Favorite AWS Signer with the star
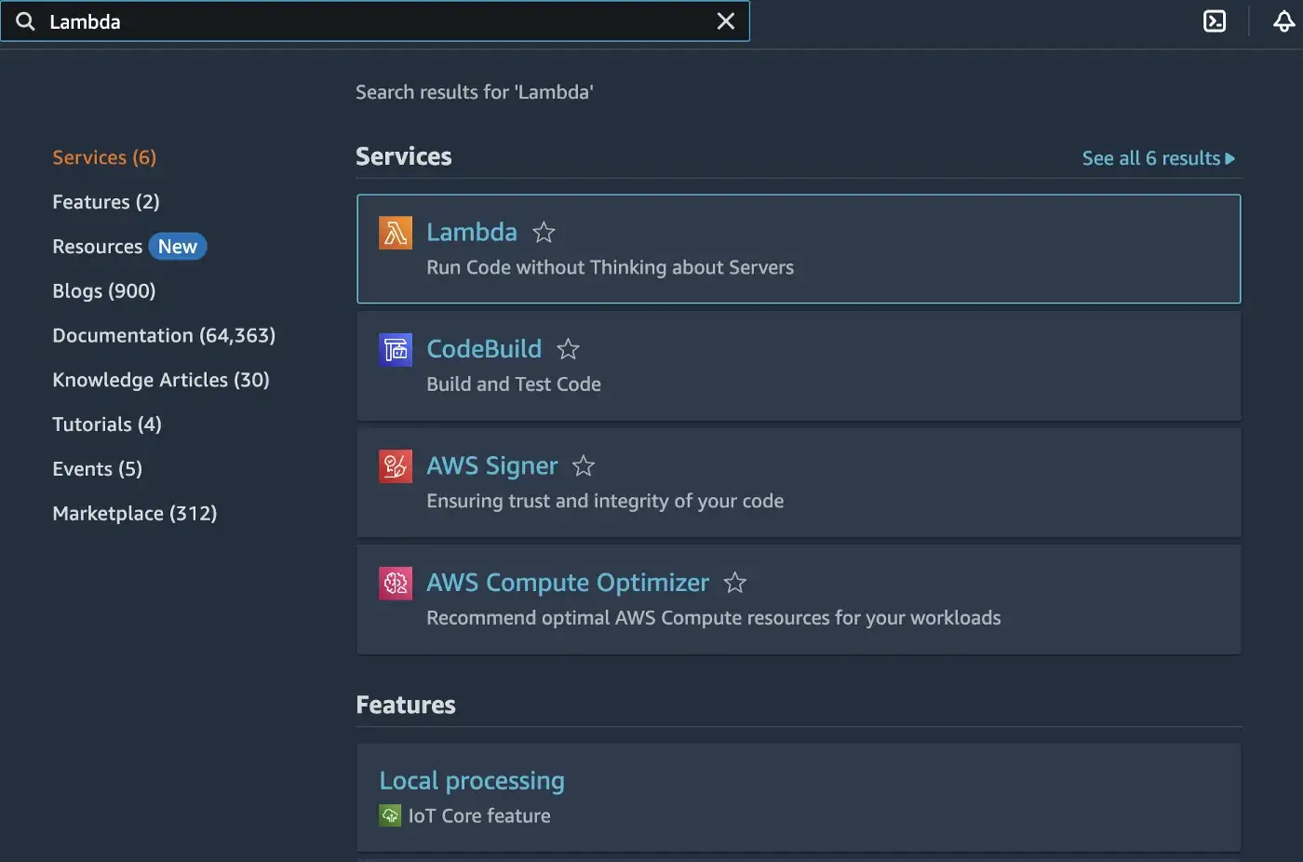1303x862 pixels. (x=584, y=465)
